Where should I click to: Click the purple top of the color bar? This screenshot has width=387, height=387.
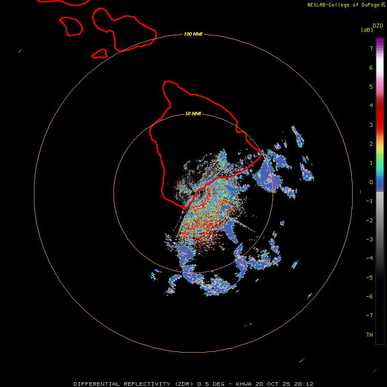[x=380, y=42]
